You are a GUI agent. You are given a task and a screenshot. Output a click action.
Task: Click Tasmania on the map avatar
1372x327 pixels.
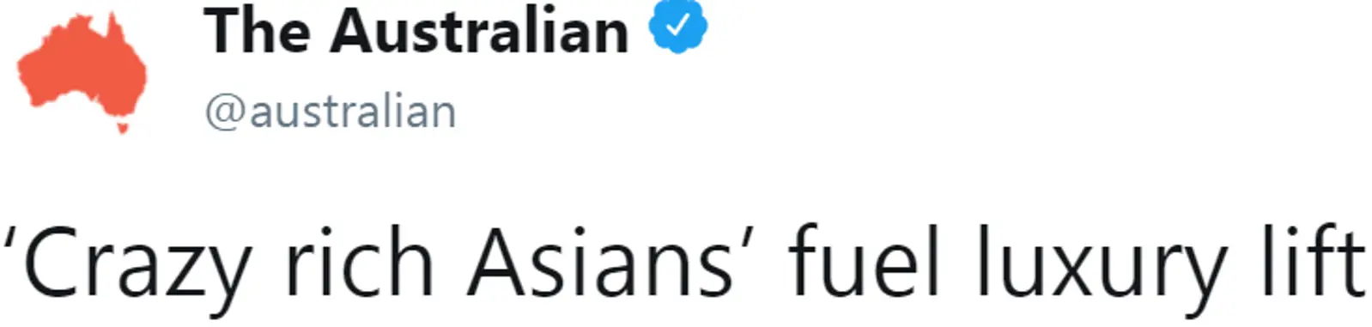tap(123, 128)
